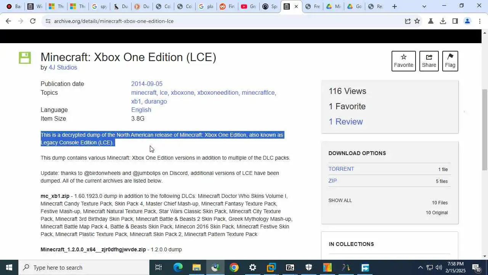Click the '116 Views' count
Image resolution: width=488 pixels, height=275 pixels.
click(347, 91)
